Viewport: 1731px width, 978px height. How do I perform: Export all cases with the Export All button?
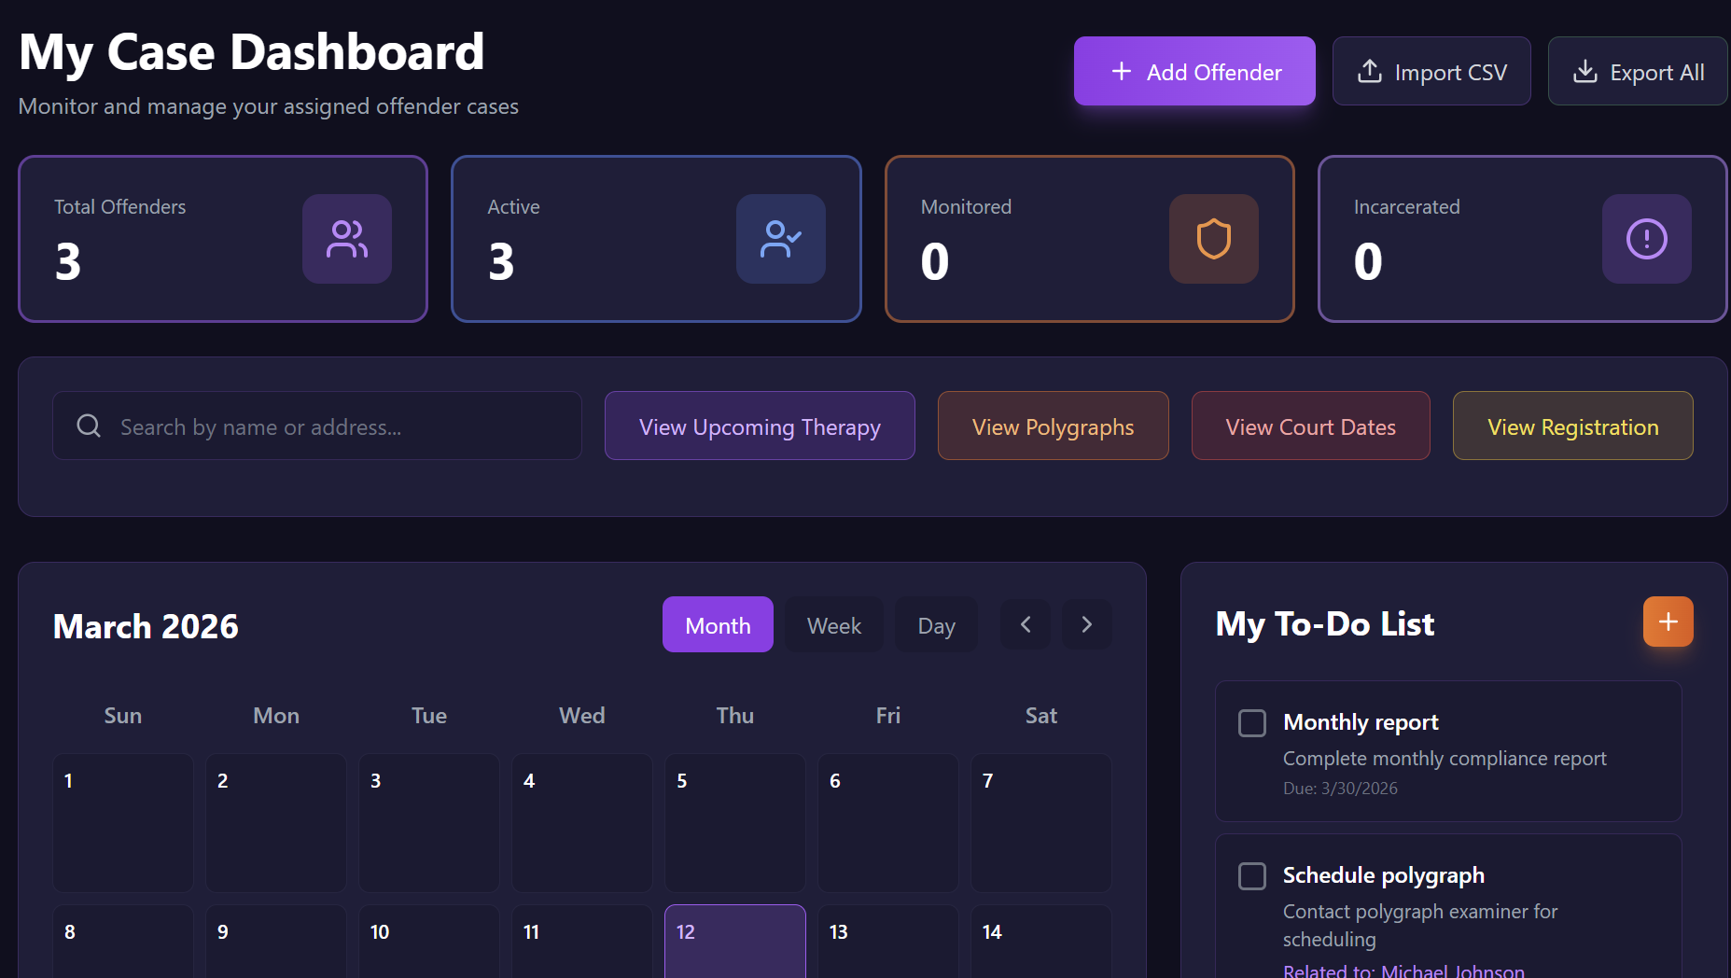[1638, 71]
